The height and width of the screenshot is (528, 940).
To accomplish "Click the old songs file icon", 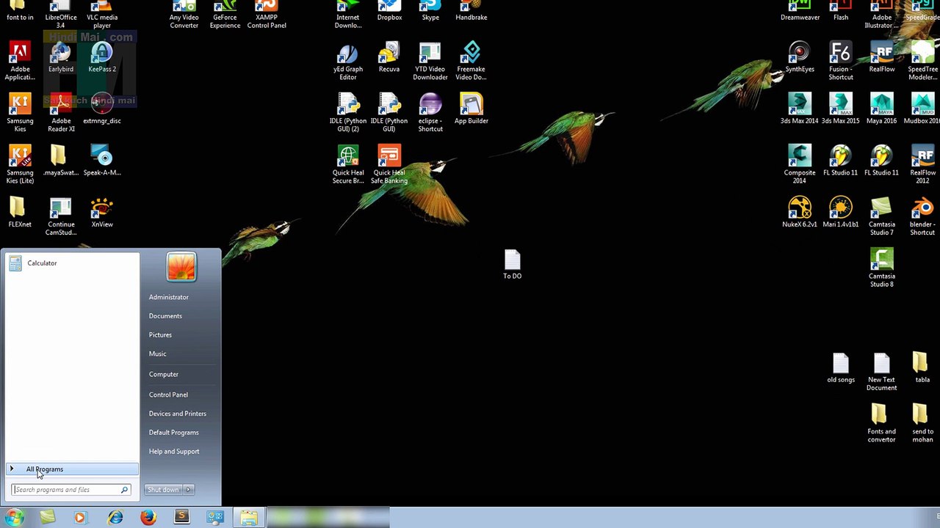I will click(x=841, y=368).
